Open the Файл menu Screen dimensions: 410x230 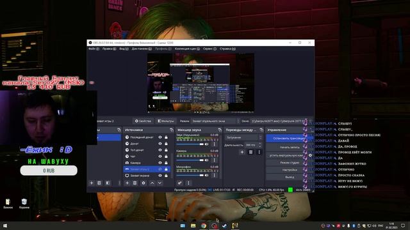[x=94, y=49]
